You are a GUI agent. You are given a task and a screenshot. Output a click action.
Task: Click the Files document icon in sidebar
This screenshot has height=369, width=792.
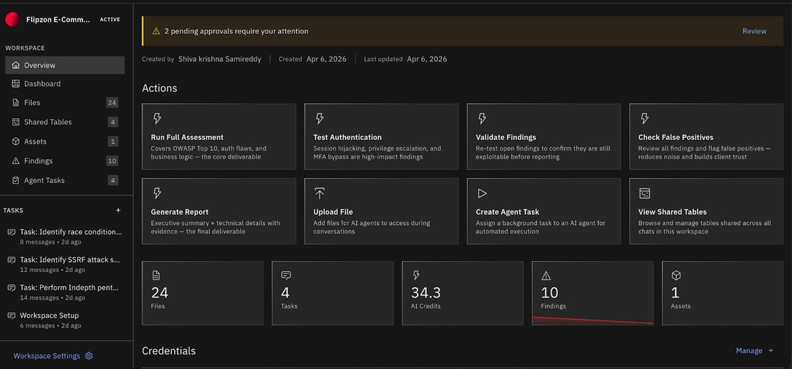16,103
